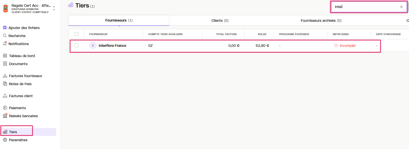Viewport: 409px width, 149px height.
Task: Click the Regate Cert Acc company name
Action: (x=31, y=6)
